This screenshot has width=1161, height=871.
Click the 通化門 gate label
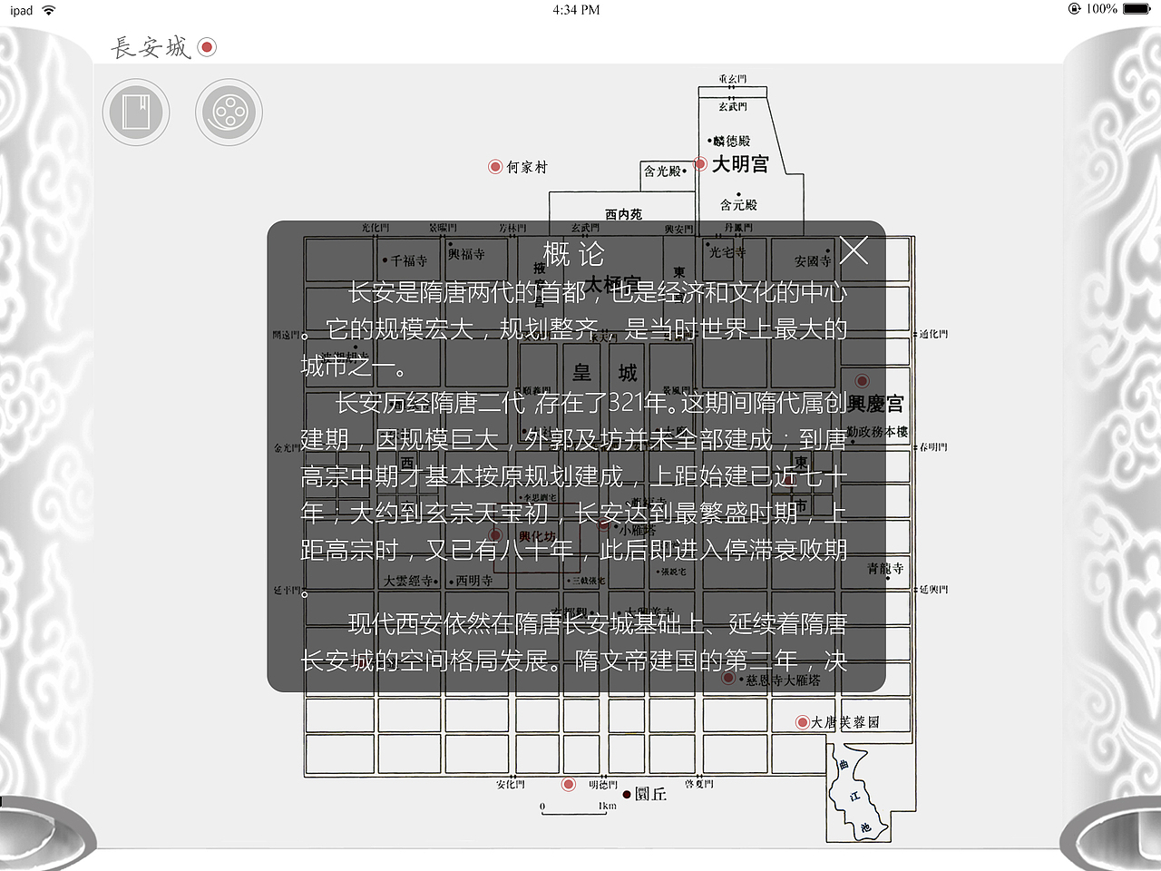[933, 334]
